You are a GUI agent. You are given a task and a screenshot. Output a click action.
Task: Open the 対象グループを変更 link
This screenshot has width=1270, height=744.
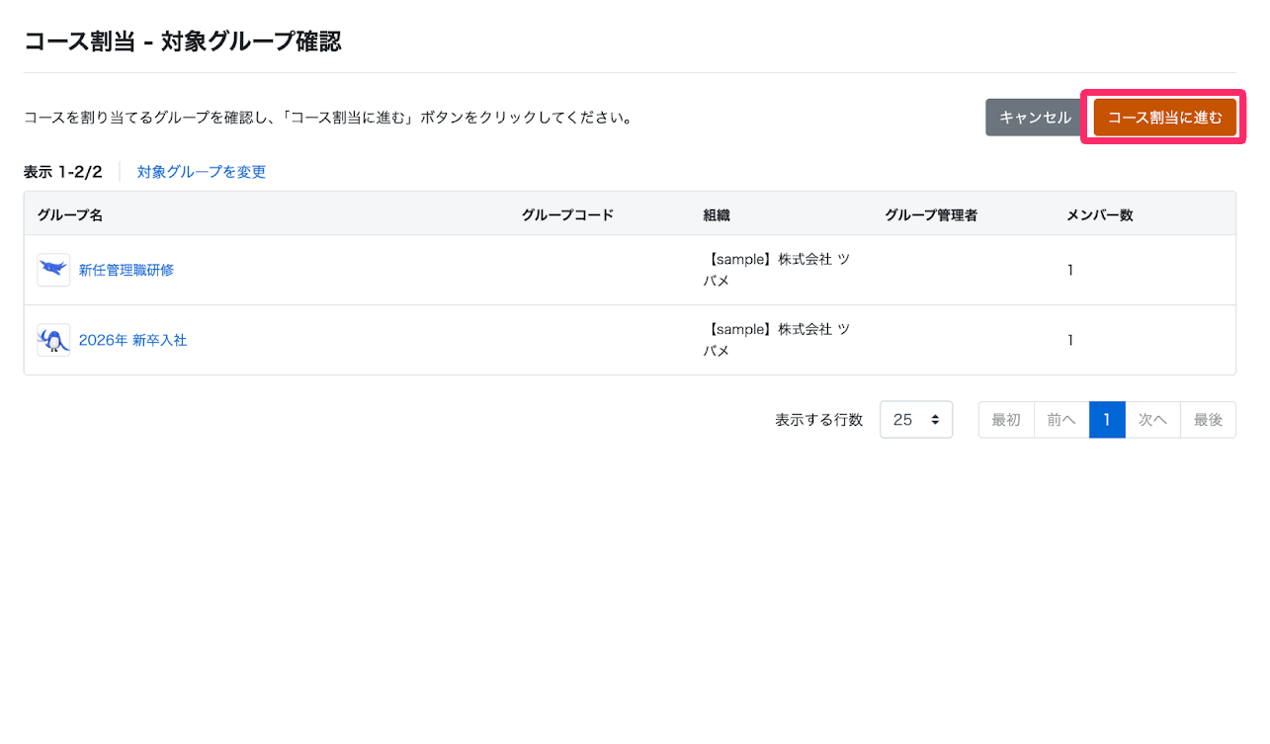(202, 172)
